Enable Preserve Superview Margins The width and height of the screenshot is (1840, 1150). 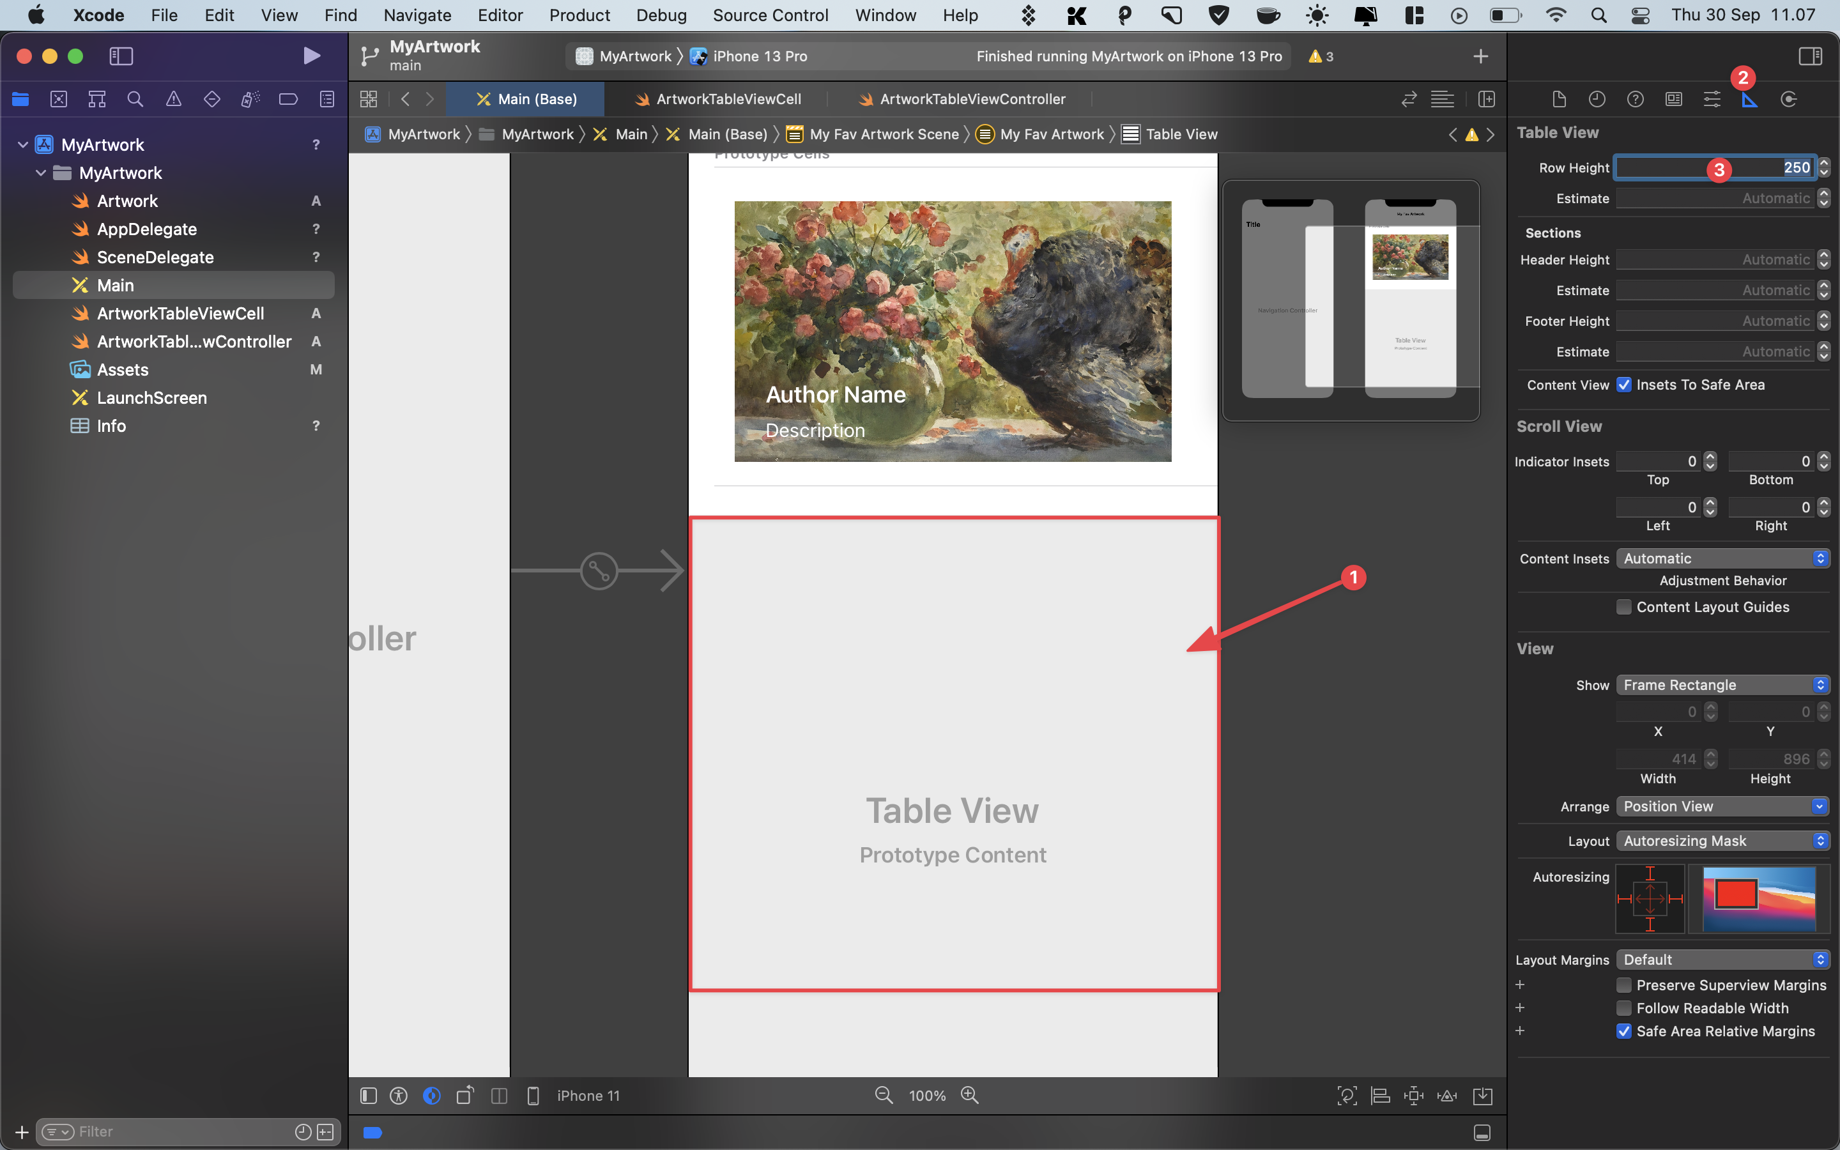tap(1624, 985)
